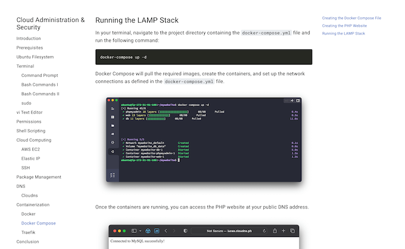Open the Introduction page
This screenshot has width=405, height=249.
tap(29, 39)
